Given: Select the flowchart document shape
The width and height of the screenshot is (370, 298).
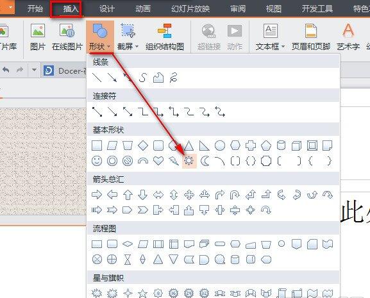Looking at the screenshot, I should tap(189, 244).
